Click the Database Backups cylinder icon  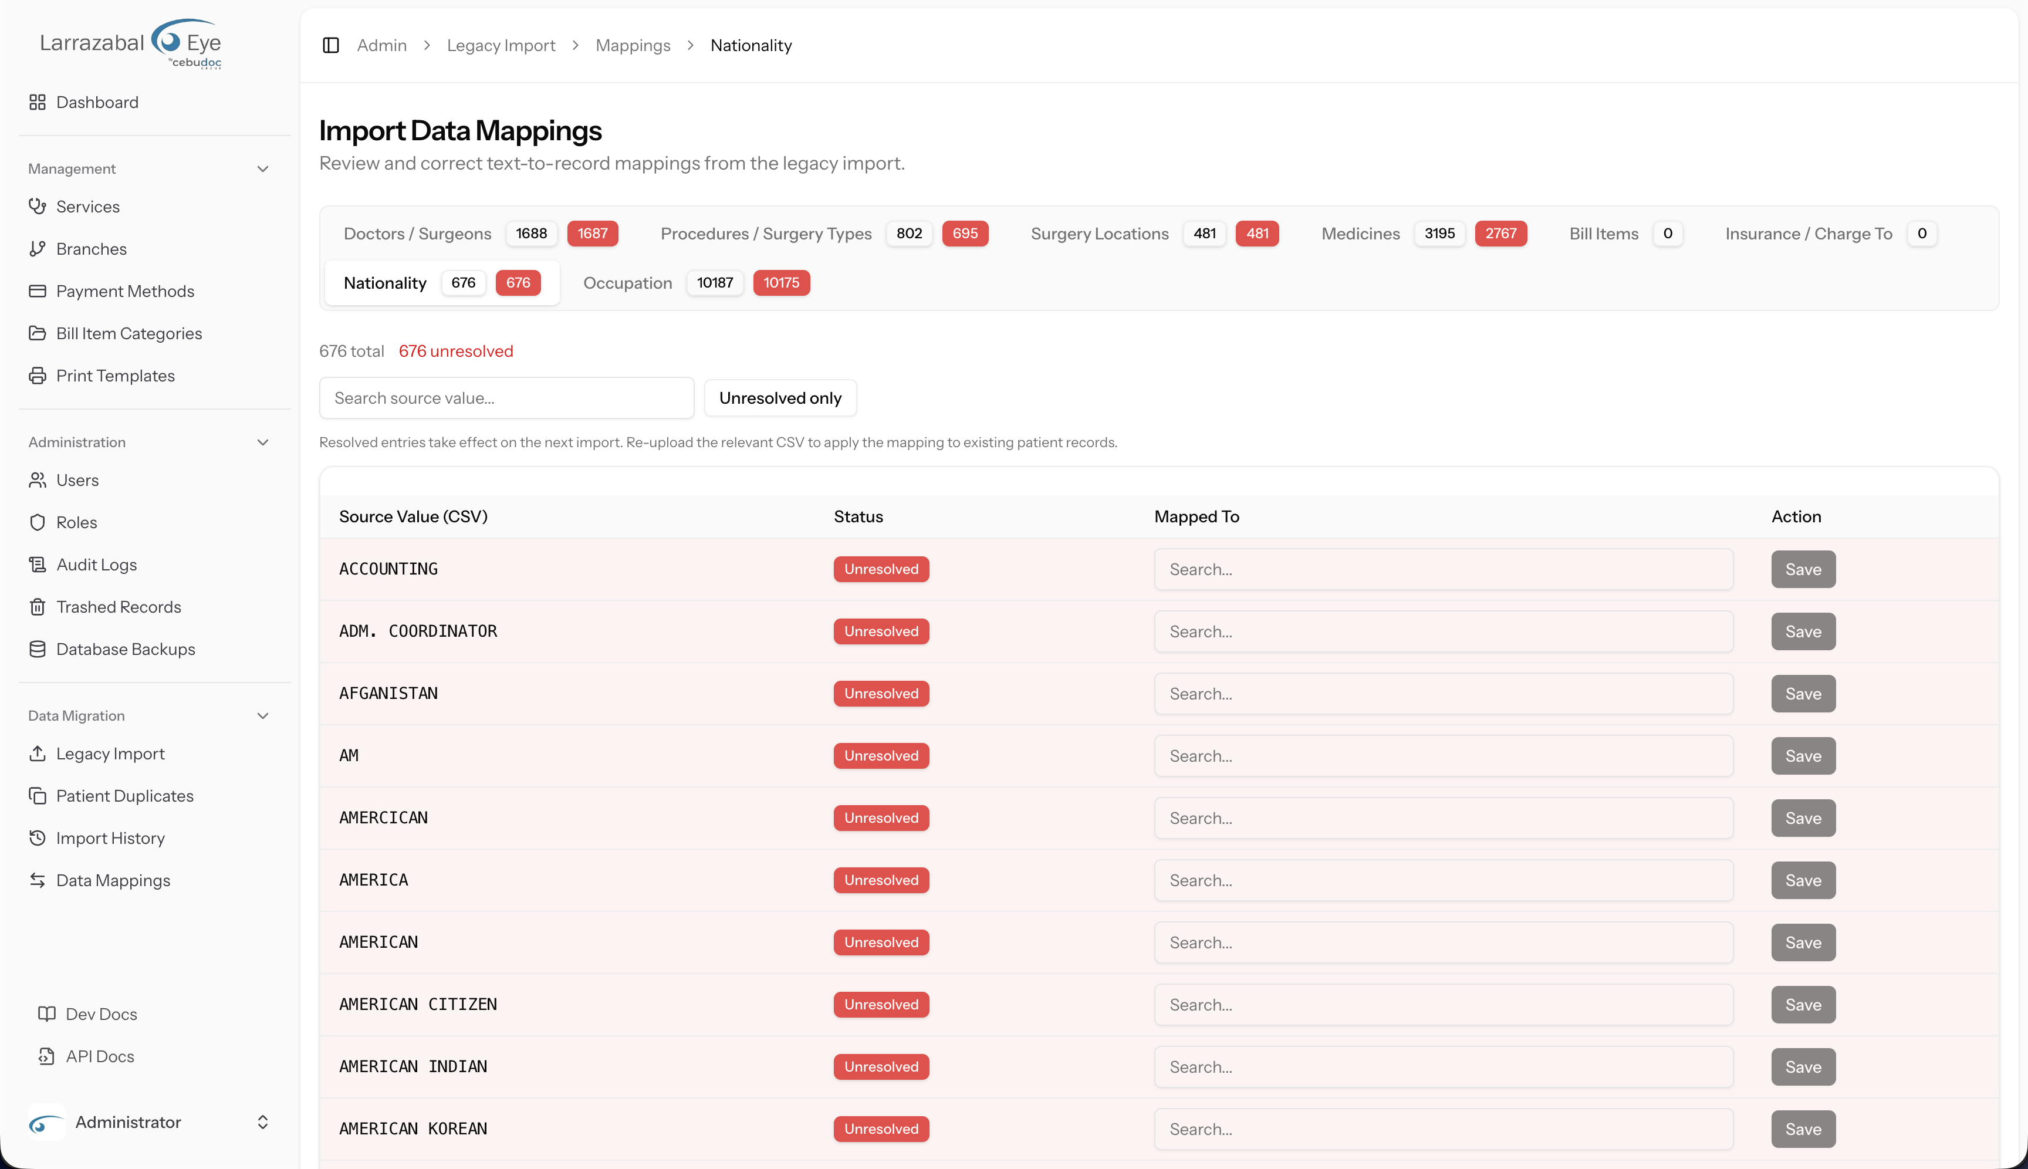pyautogui.click(x=37, y=648)
